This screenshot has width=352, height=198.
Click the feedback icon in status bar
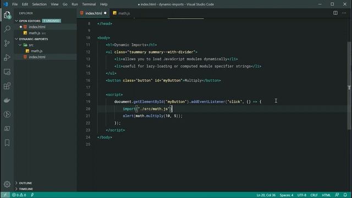337,195
